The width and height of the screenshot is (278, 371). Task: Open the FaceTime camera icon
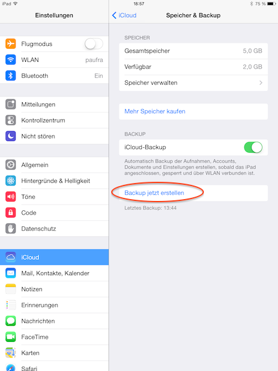click(x=11, y=337)
